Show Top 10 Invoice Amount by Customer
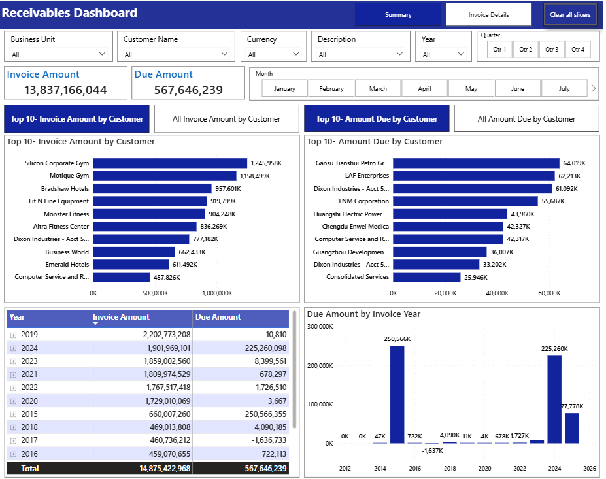The width and height of the screenshot is (606, 479). click(76, 118)
